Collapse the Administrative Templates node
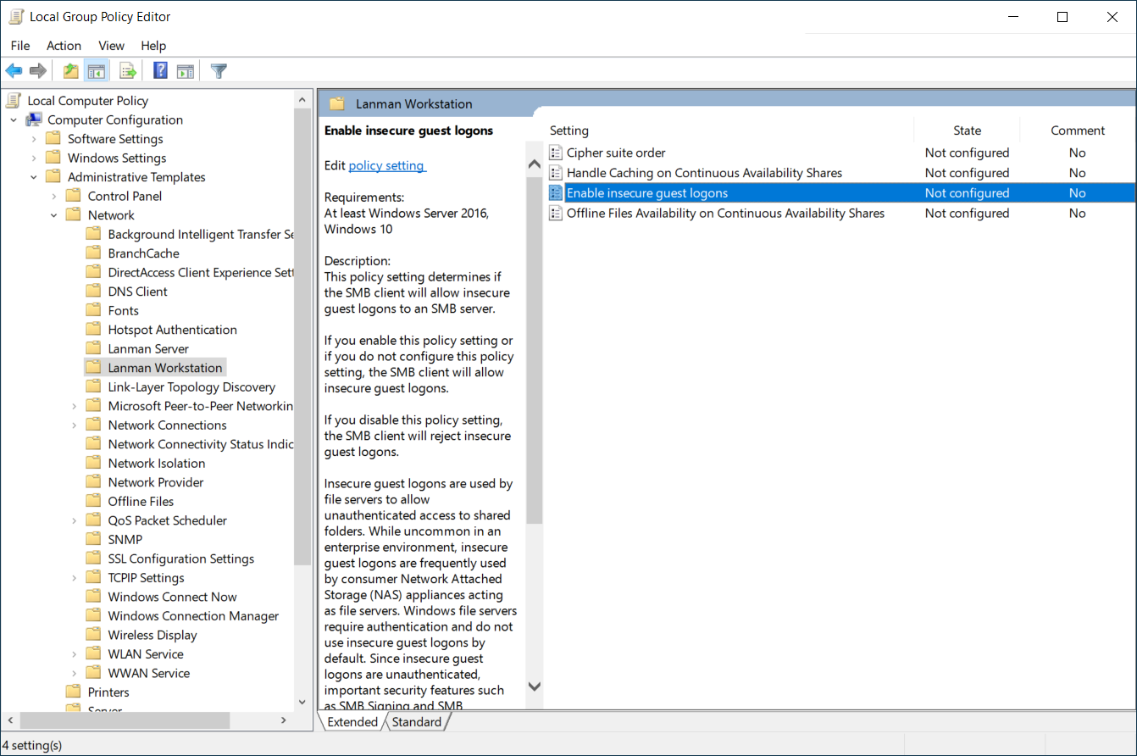 click(34, 177)
